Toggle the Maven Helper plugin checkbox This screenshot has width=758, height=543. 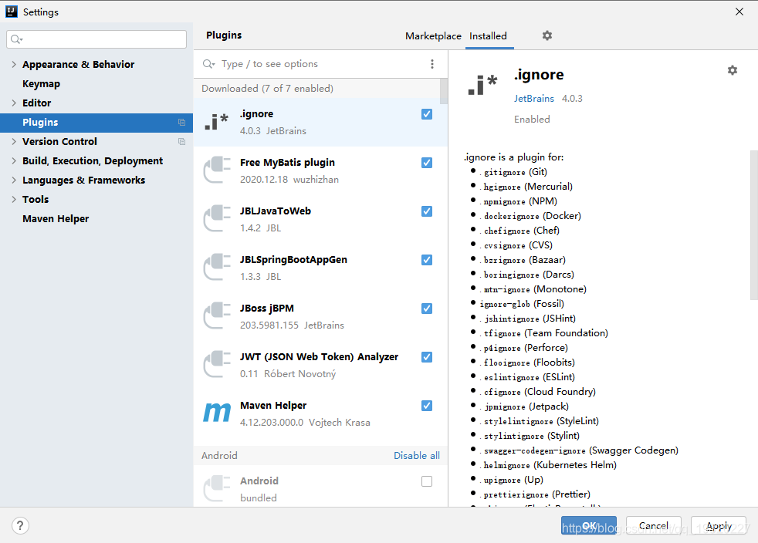click(426, 406)
